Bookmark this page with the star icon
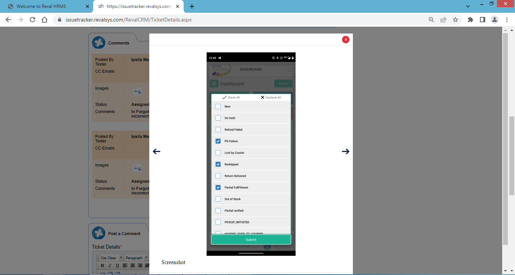Image resolution: width=515 pixels, height=275 pixels. click(x=455, y=20)
